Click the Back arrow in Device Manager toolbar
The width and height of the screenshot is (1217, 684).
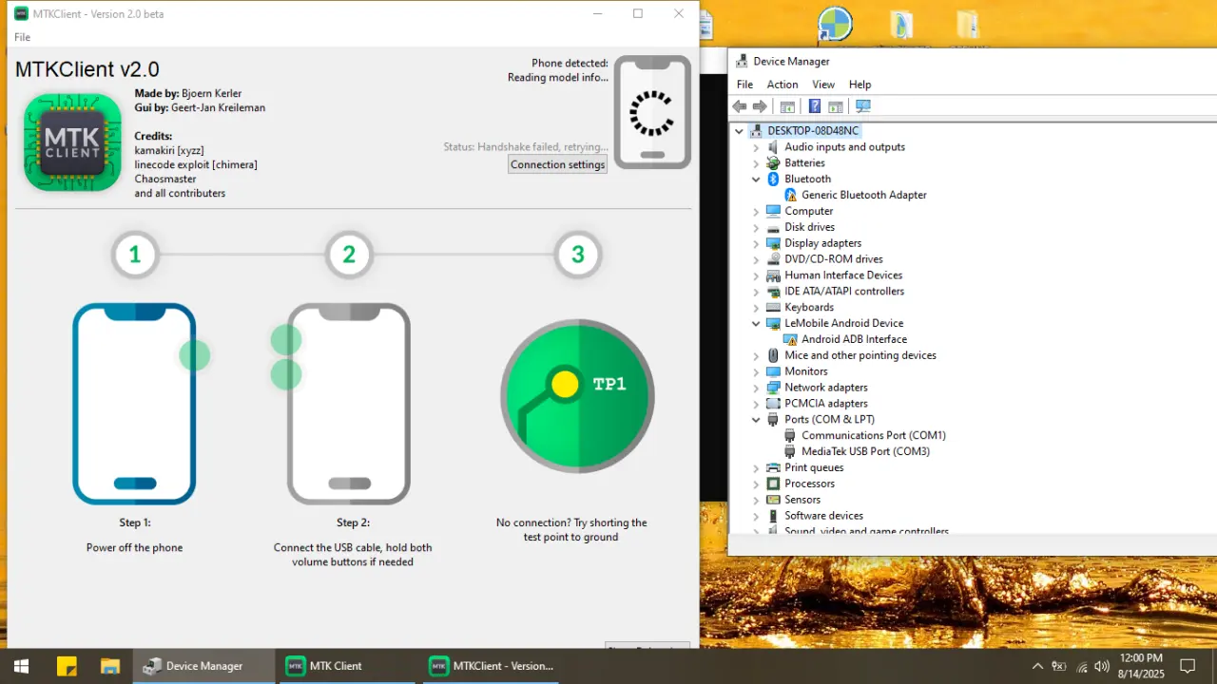click(x=740, y=106)
